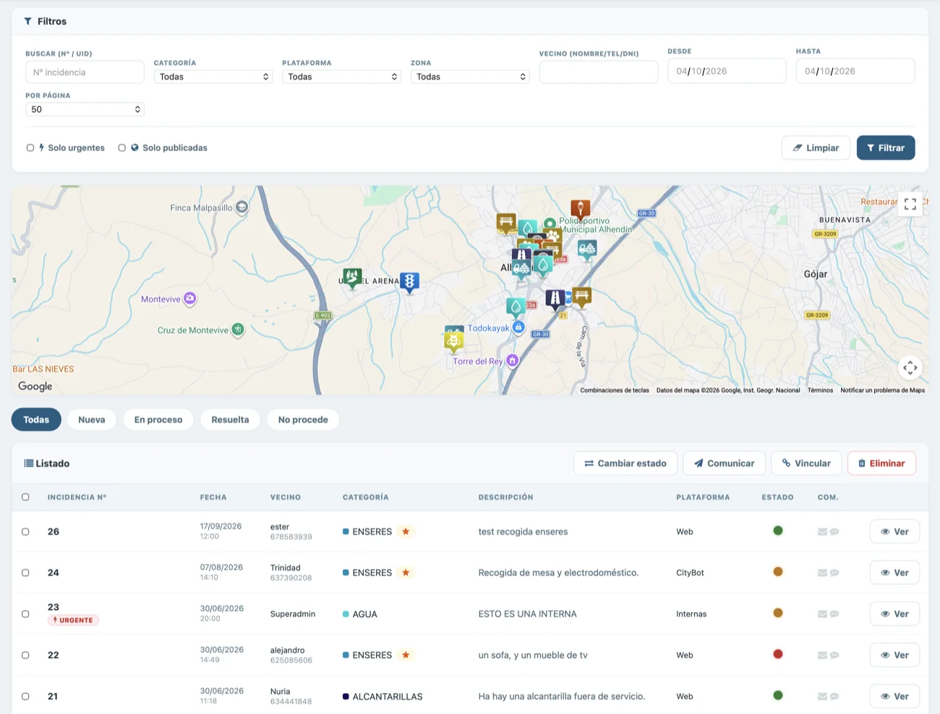Enable the Solo publicadas checkbox
Viewport: 940px width, 714px height.
coord(122,148)
